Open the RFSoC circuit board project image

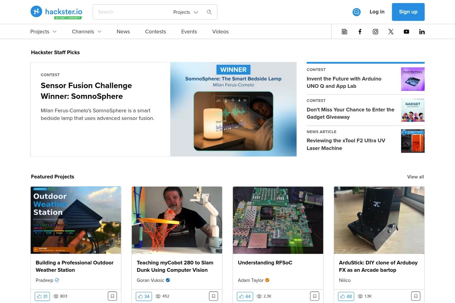[x=278, y=220]
